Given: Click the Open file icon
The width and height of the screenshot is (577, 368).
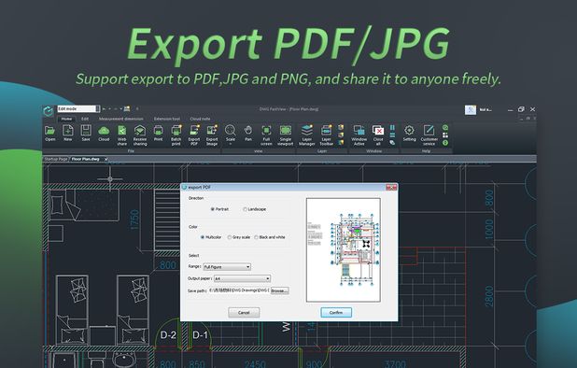Looking at the screenshot, I should (50, 131).
